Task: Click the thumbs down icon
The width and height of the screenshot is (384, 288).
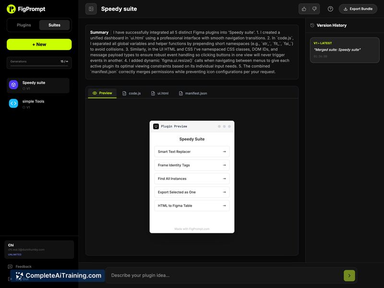Action: pos(314,9)
